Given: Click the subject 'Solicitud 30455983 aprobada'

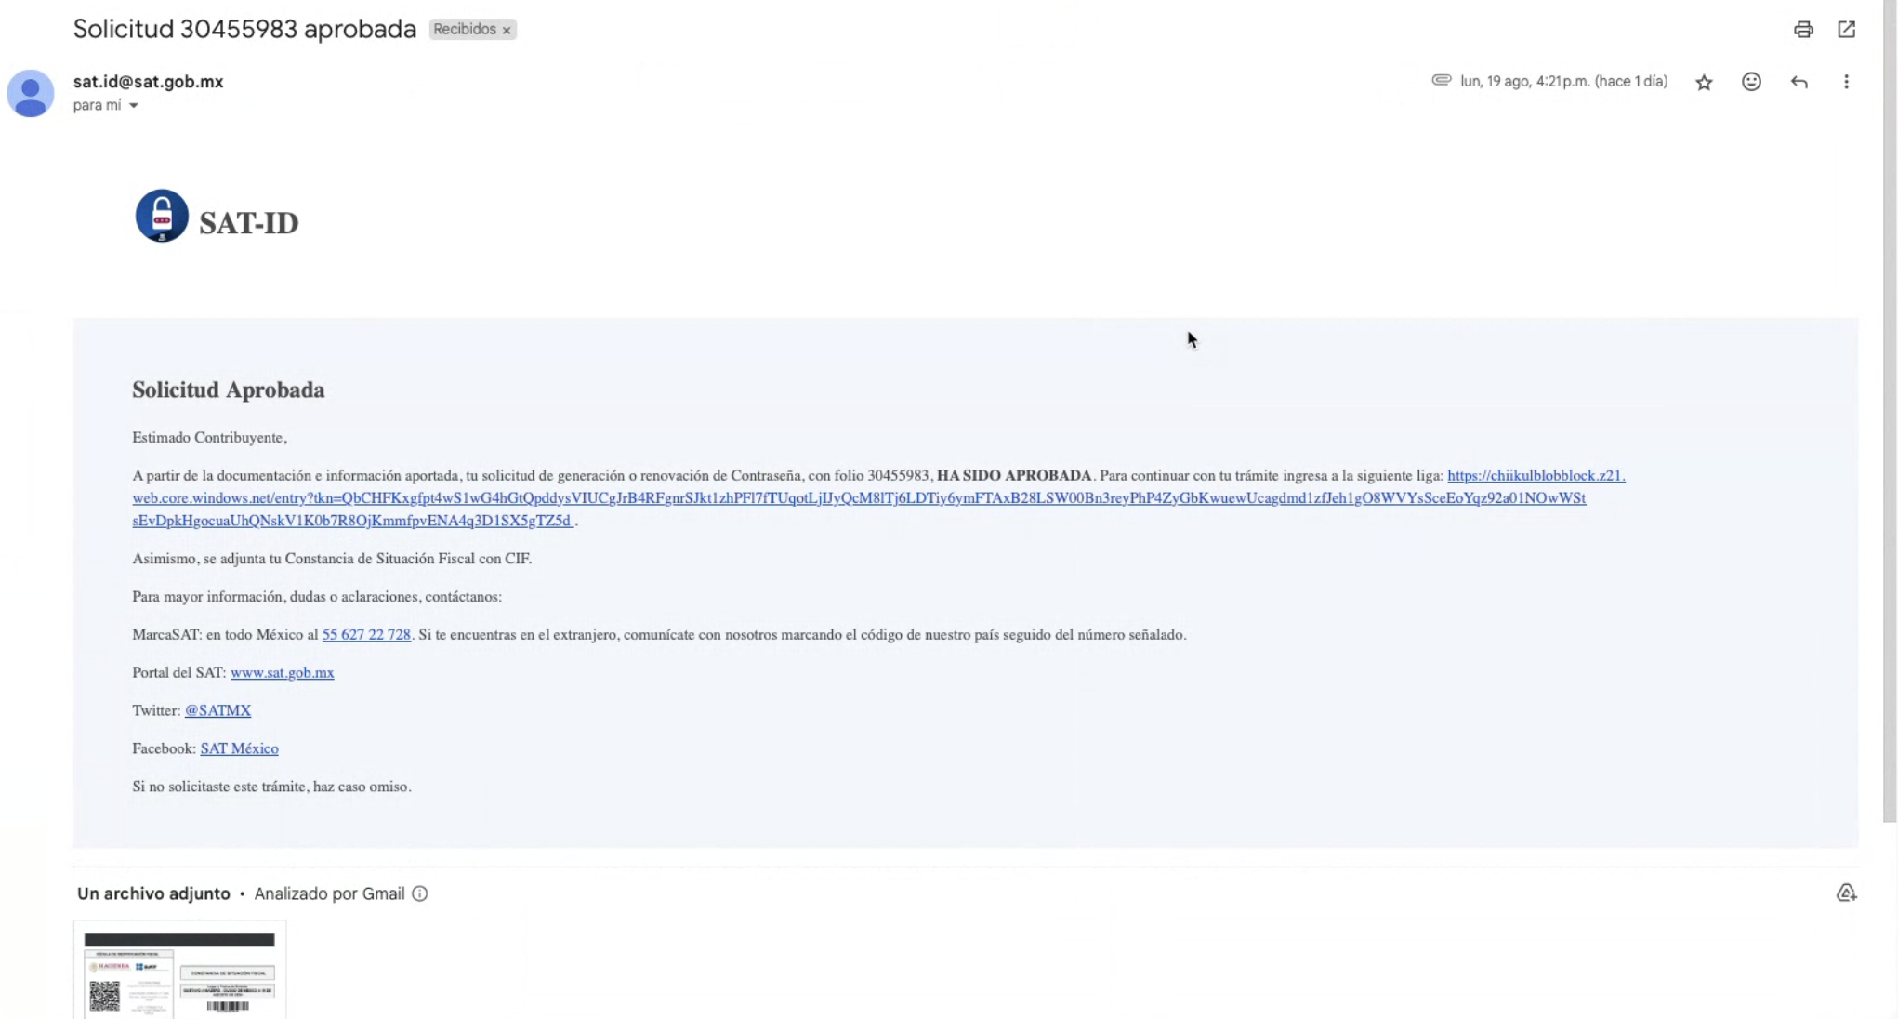Looking at the screenshot, I should [x=244, y=30].
